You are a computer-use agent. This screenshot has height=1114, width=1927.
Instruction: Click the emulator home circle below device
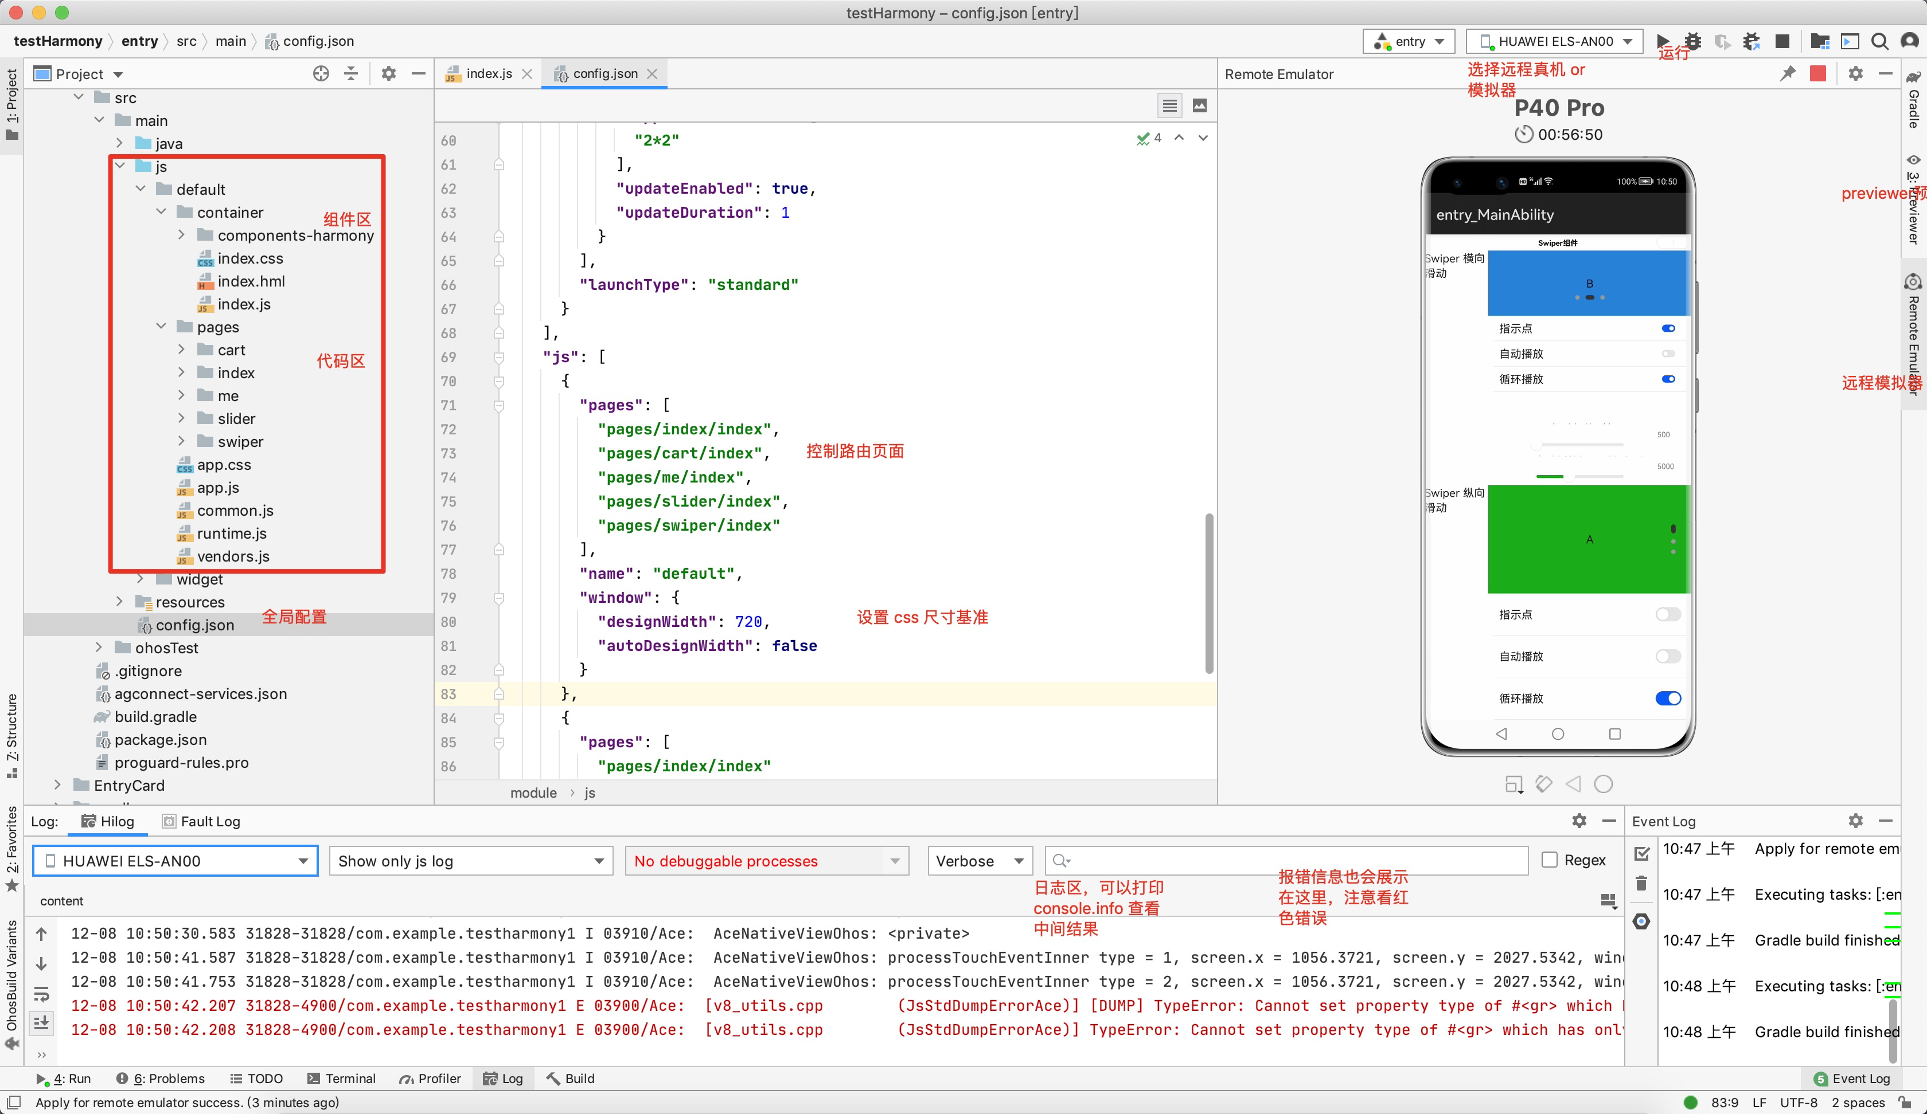click(x=1604, y=784)
